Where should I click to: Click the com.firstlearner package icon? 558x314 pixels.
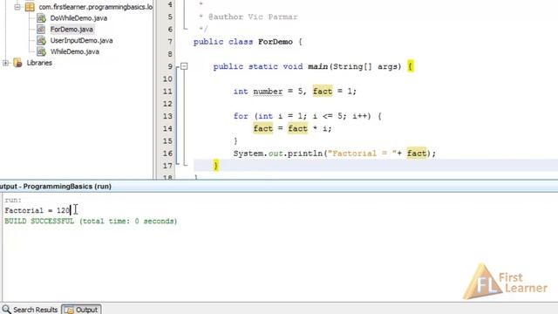coord(30,7)
